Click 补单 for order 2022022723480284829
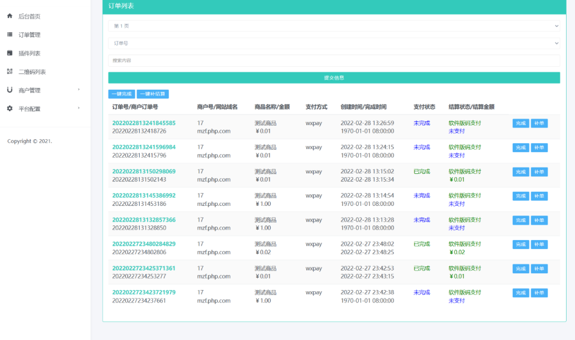This screenshot has width=575, height=340. pyautogui.click(x=539, y=245)
